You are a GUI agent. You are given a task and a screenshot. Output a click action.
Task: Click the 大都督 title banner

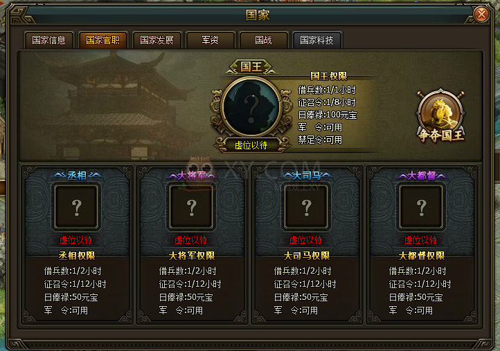[421, 175]
